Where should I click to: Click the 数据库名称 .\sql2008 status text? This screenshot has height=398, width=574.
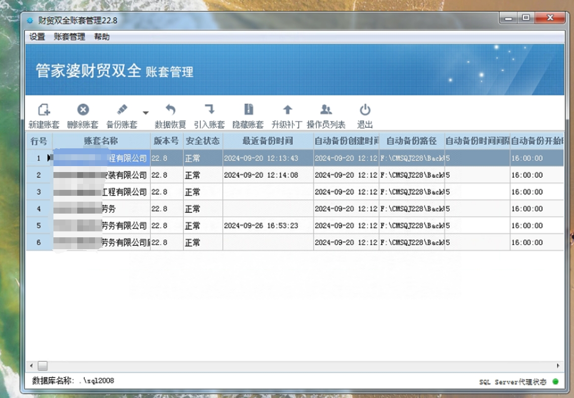(x=73, y=380)
